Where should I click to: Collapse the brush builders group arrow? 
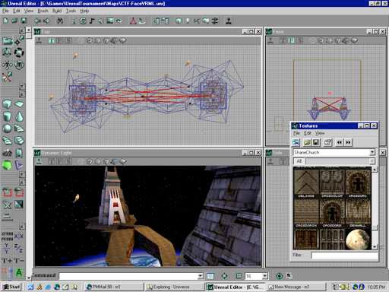point(22,94)
